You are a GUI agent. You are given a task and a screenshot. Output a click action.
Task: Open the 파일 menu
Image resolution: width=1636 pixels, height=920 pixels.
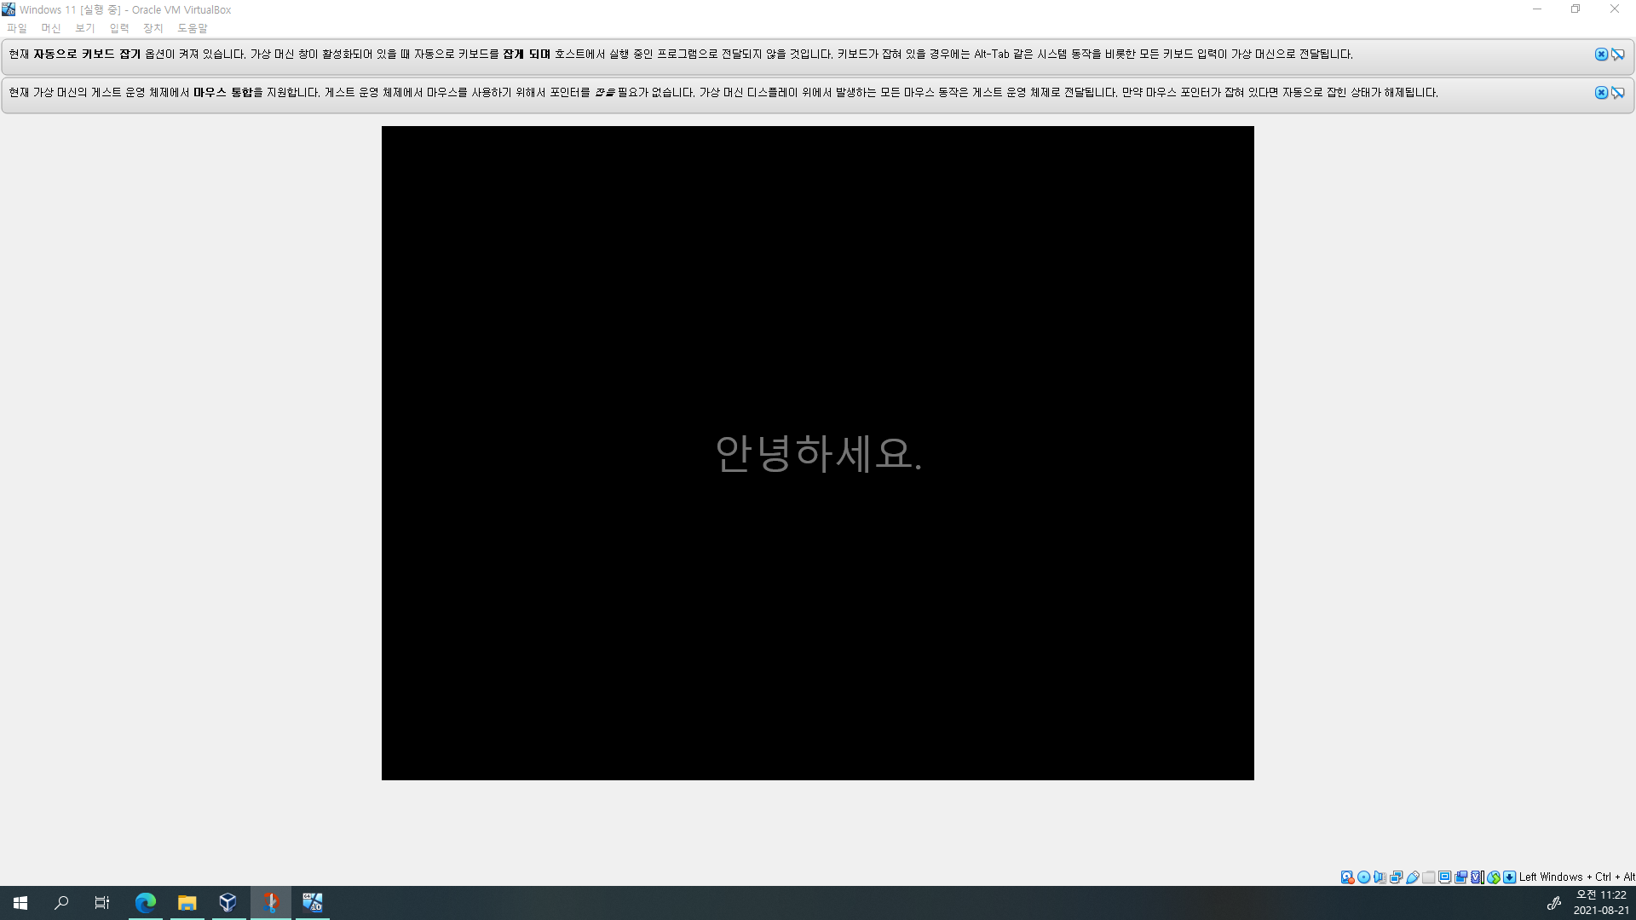(17, 28)
